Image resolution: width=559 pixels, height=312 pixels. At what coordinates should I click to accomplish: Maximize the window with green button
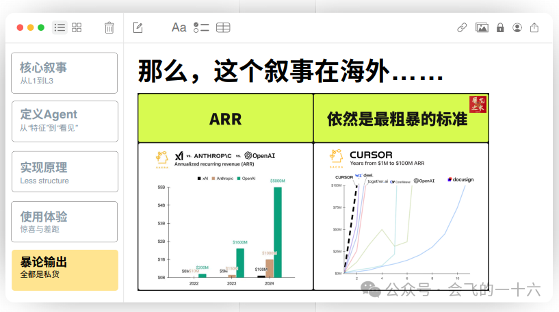(41, 27)
